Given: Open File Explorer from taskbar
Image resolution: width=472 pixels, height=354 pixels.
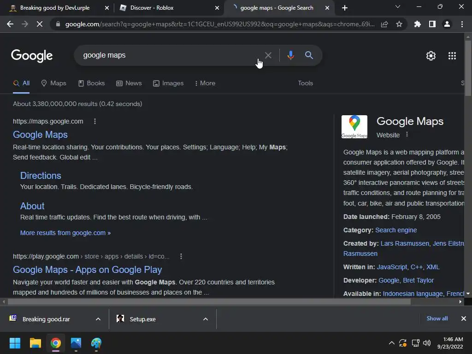Looking at the screenshot, I should click(35, 343).
